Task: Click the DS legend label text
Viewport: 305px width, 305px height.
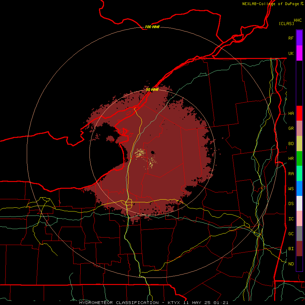Action: 291,204
